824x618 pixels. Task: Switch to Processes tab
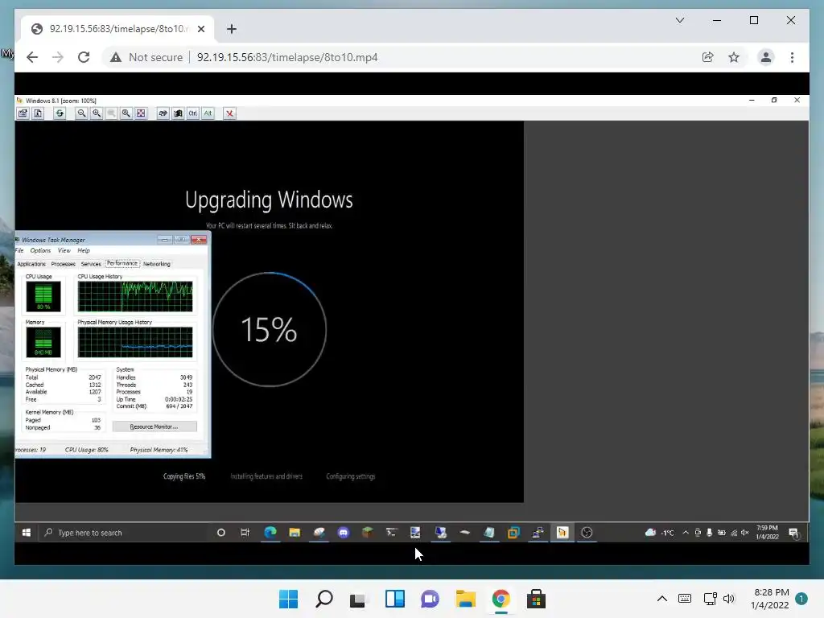click(x=63, y=264)
